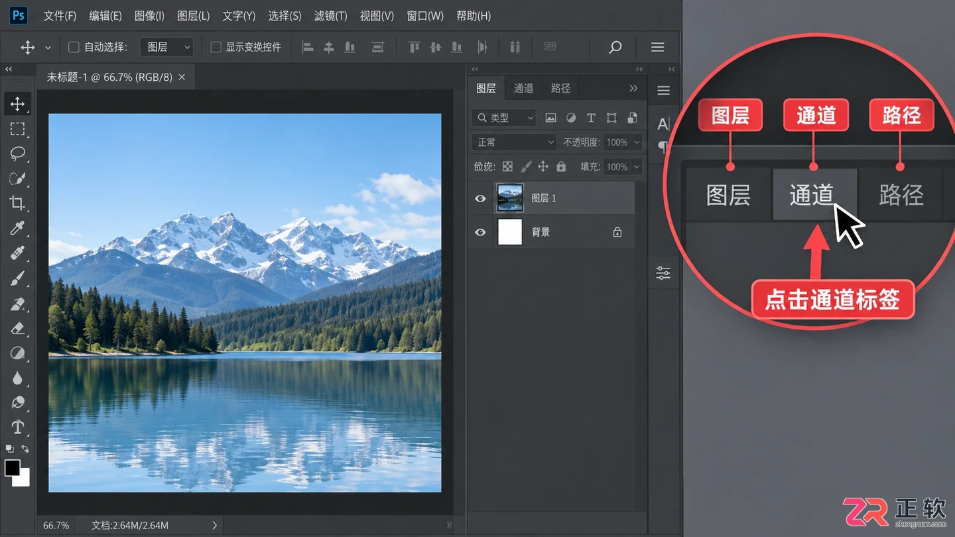Select the Horizontal Type tool

[18, 427]
